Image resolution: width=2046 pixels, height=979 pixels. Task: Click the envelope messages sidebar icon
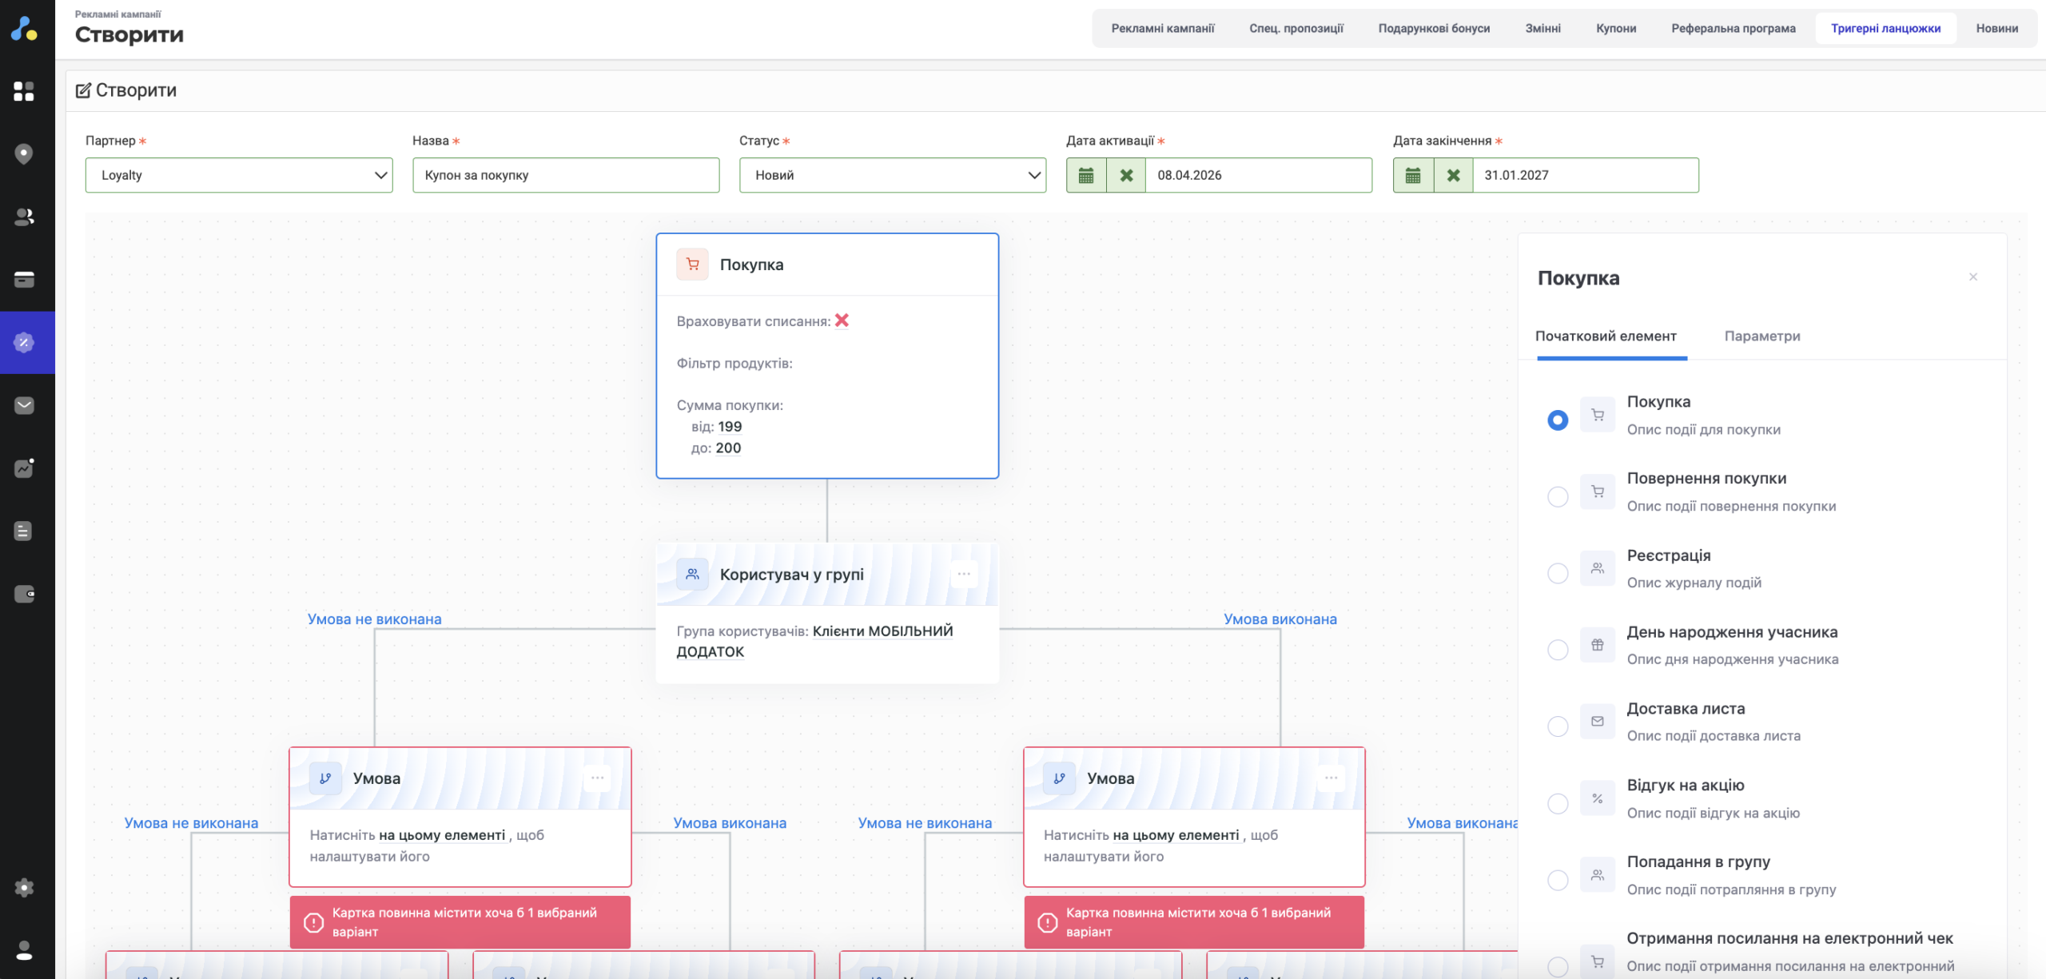point(24,405)
